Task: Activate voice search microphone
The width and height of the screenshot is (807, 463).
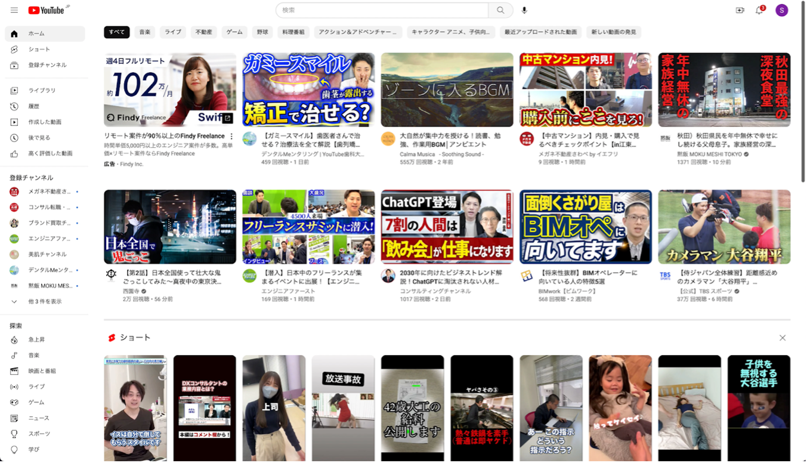Action: (525, 10)
